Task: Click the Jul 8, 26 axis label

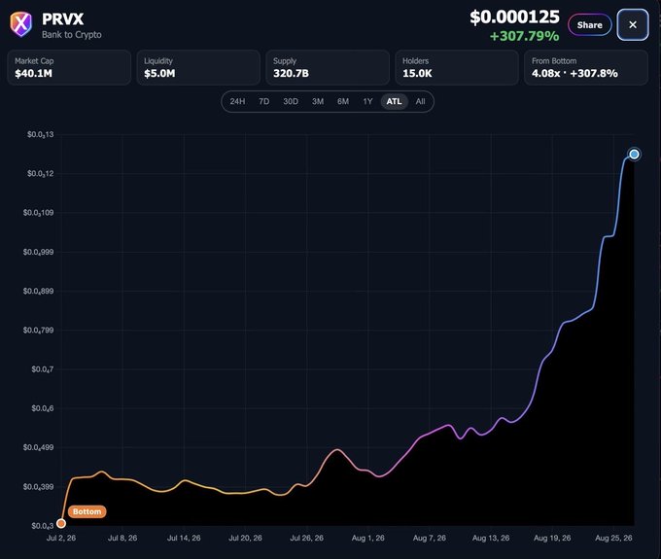Action: click(122, 538)
